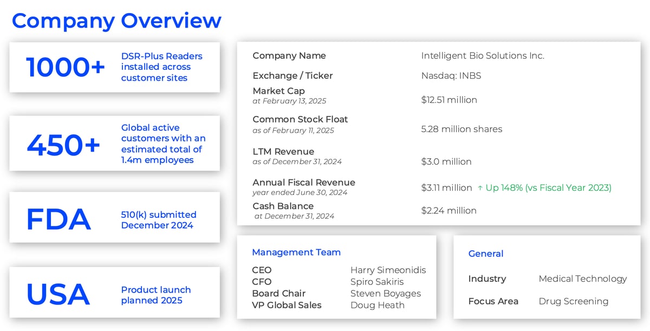This screenshot has width=650, height=331.
Task: Click the Global active customers description
Action: 163,144
